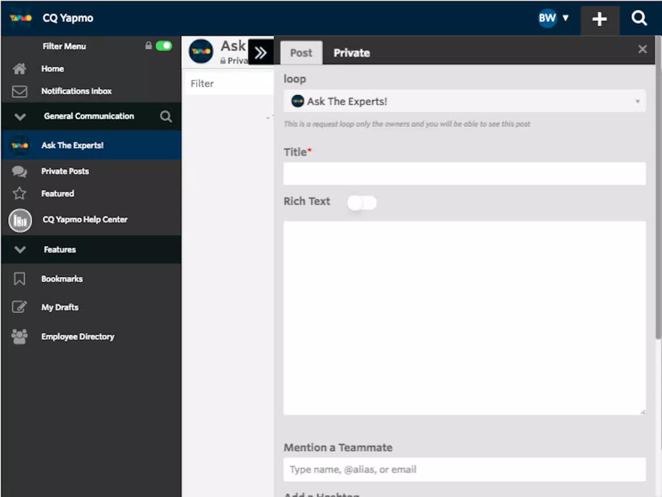Enable the Rich Text toggle

[362, 203]
